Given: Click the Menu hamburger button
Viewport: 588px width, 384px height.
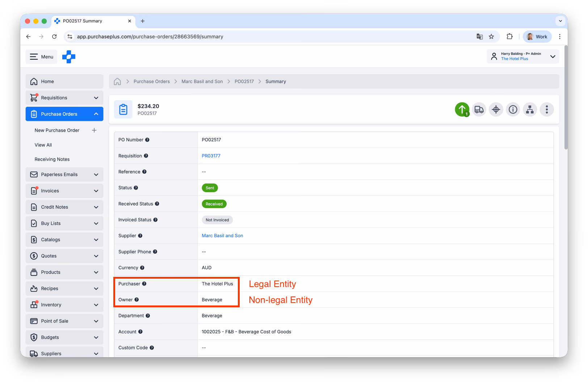Looking at the screenshot, I should pyautogui.click(x=41, y=56).
